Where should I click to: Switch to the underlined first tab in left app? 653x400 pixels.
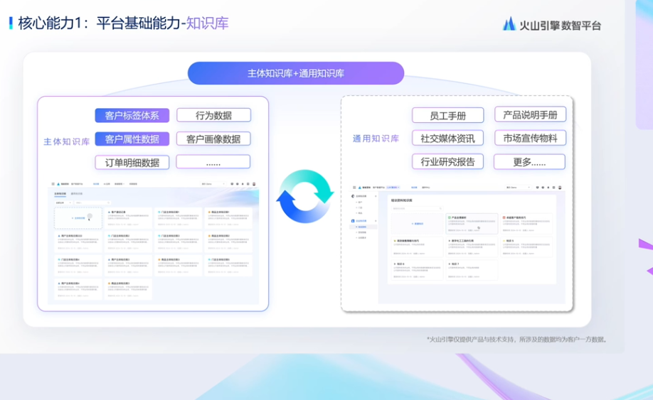60,194
